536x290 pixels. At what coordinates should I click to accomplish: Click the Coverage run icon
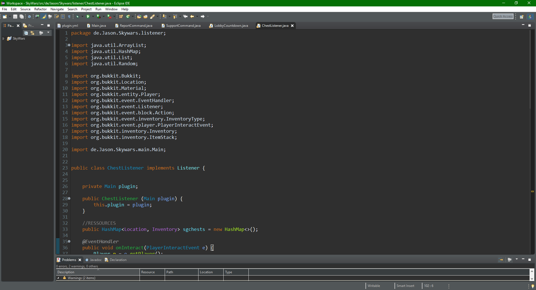coord(99,17)
